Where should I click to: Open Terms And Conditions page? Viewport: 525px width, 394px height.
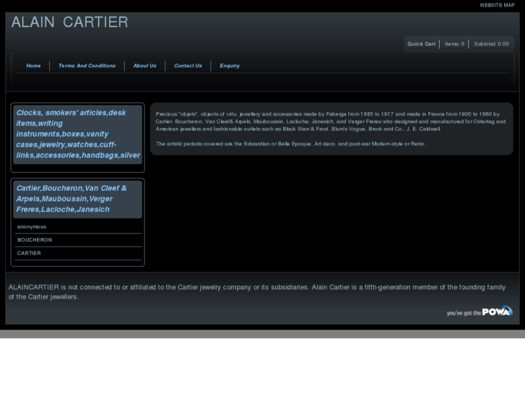[87, 66]
